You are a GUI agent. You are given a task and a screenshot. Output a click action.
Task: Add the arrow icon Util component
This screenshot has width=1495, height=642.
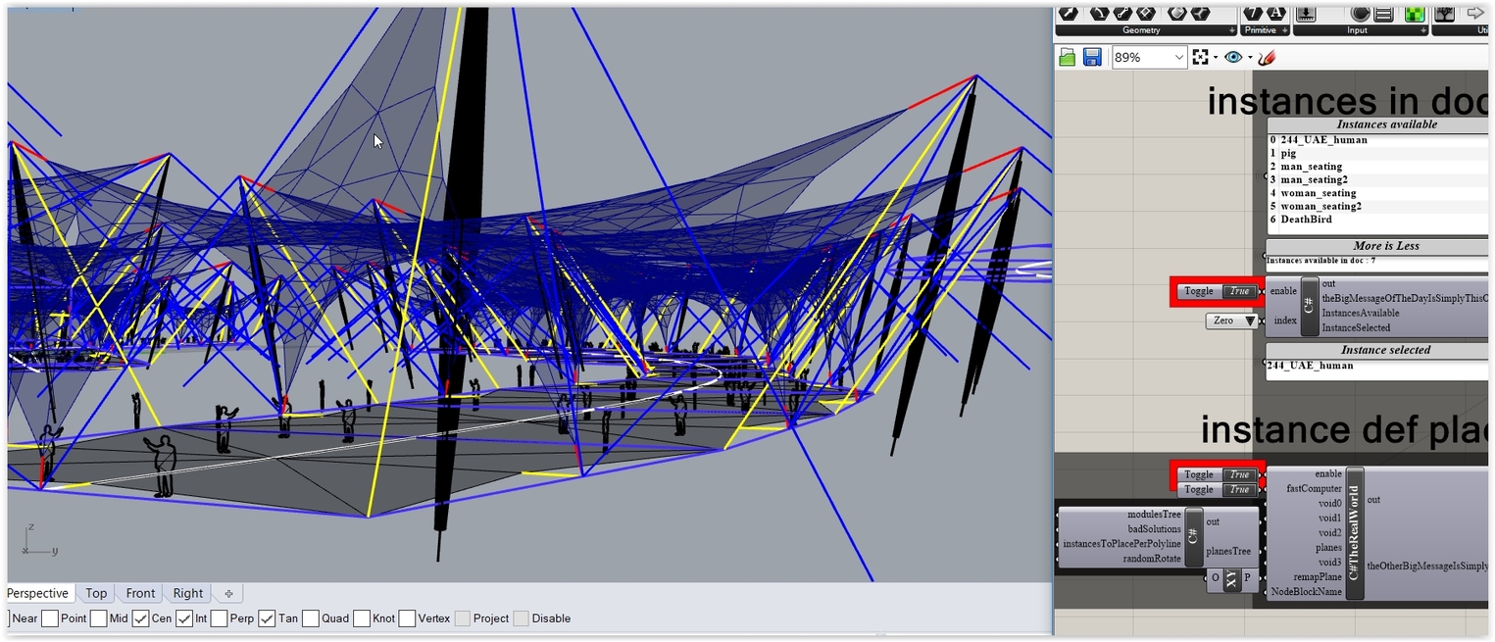coord(1475,13)
